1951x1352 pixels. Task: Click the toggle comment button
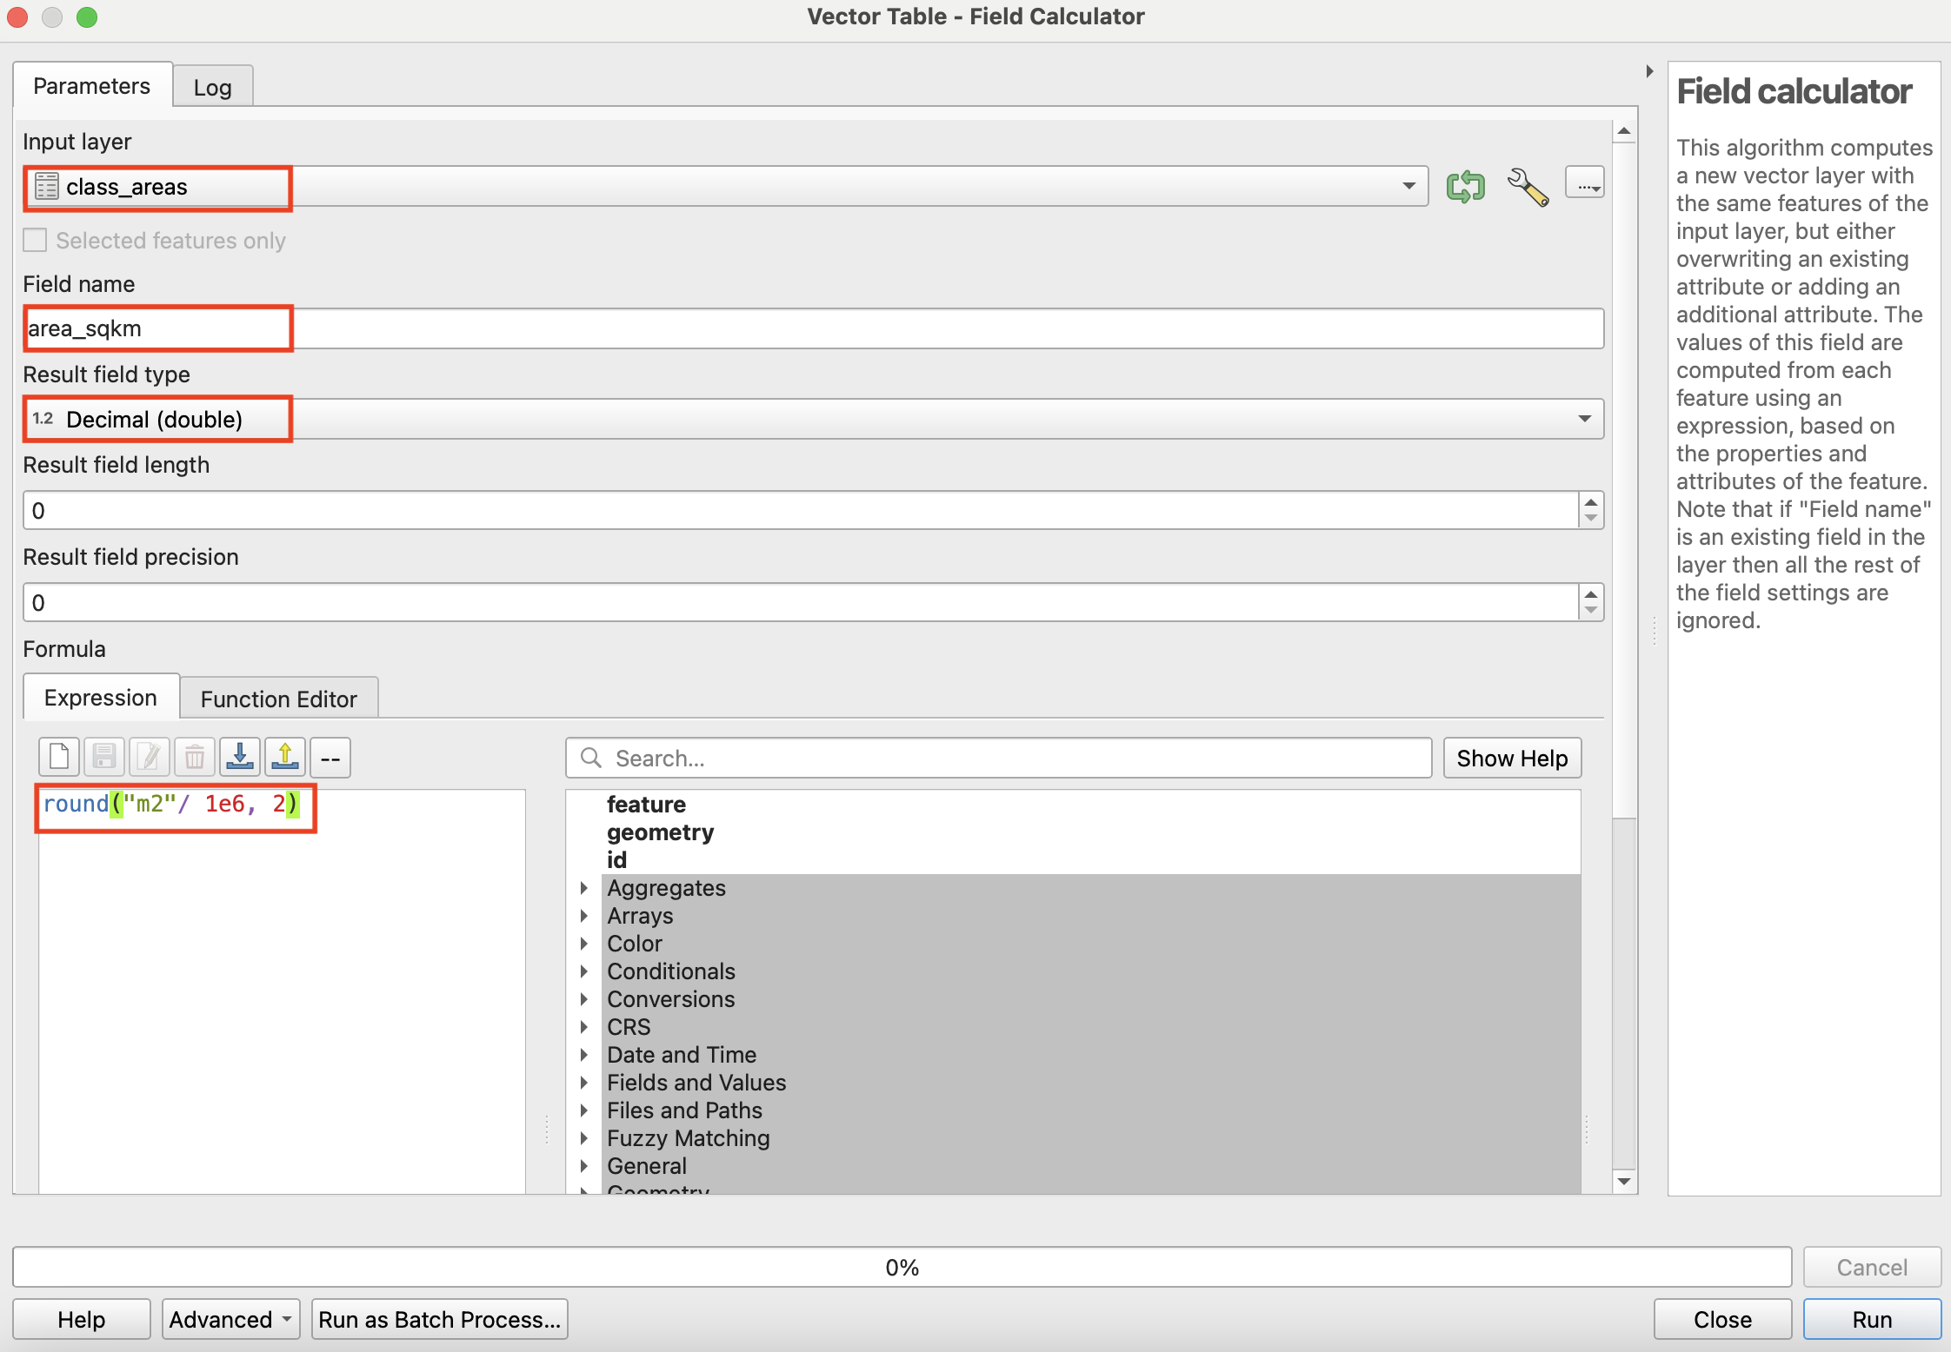coord(330,757)
